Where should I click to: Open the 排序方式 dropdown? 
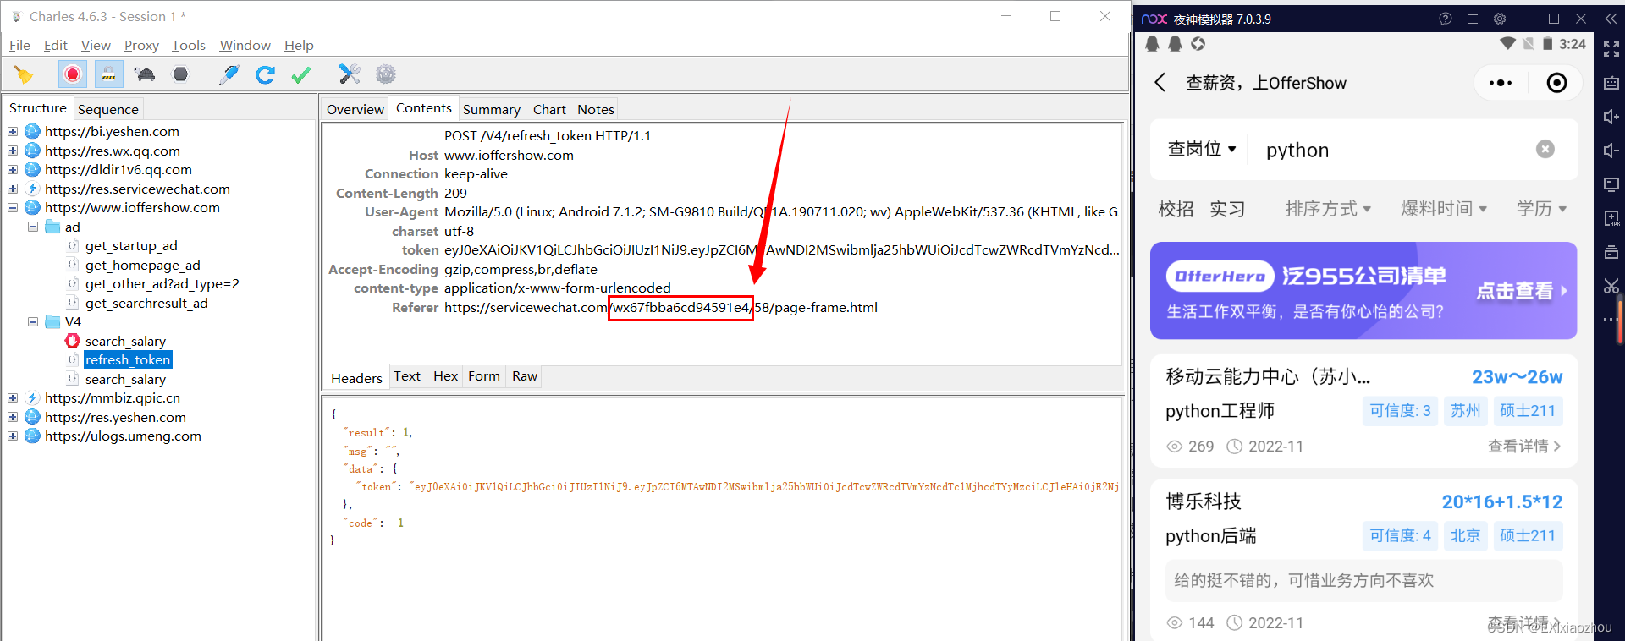1328,209
